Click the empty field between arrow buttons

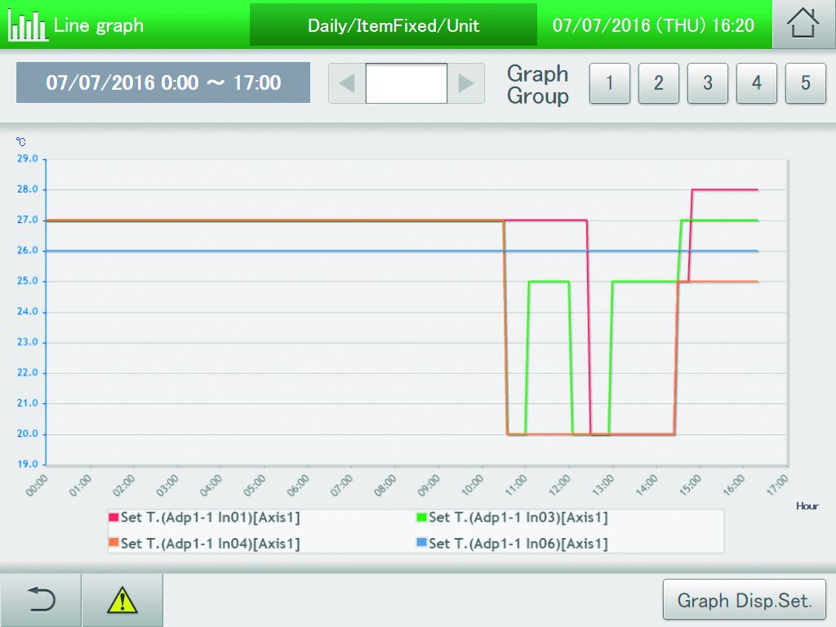(407, 83)
